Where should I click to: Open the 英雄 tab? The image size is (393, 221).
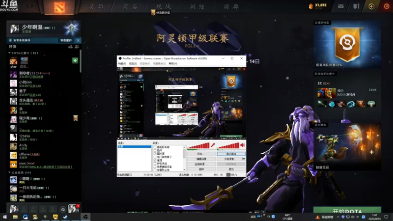tap(96, 6)
